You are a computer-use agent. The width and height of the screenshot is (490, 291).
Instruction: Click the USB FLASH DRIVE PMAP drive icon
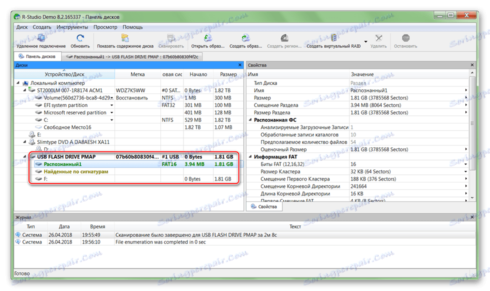[x=32, y=156]
